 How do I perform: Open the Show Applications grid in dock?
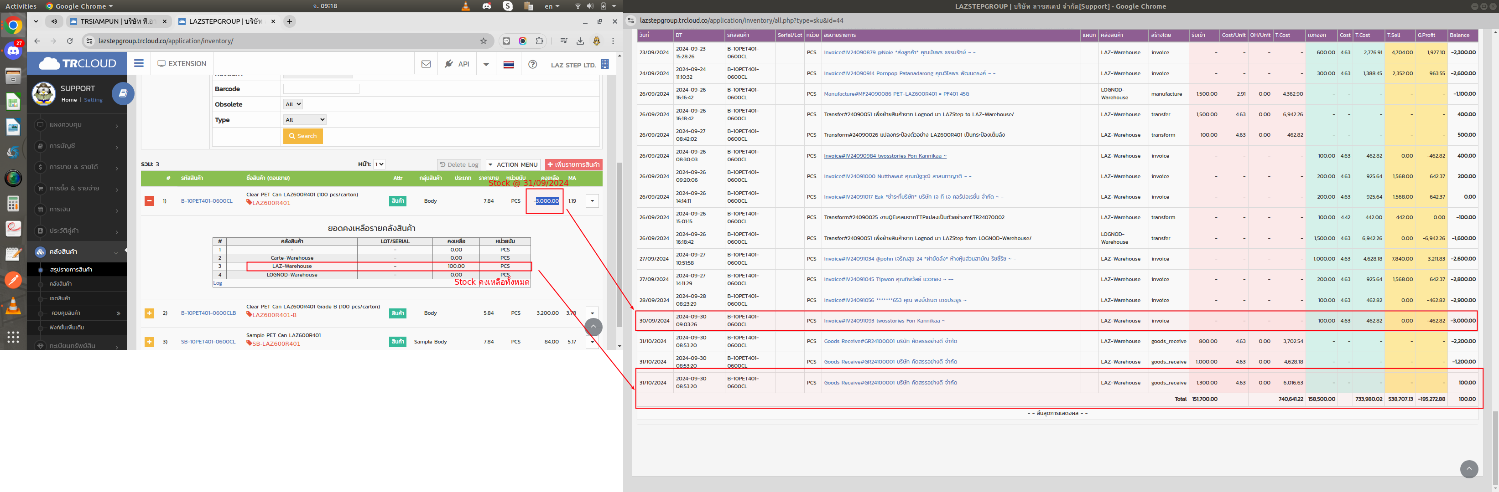(13, 337)
